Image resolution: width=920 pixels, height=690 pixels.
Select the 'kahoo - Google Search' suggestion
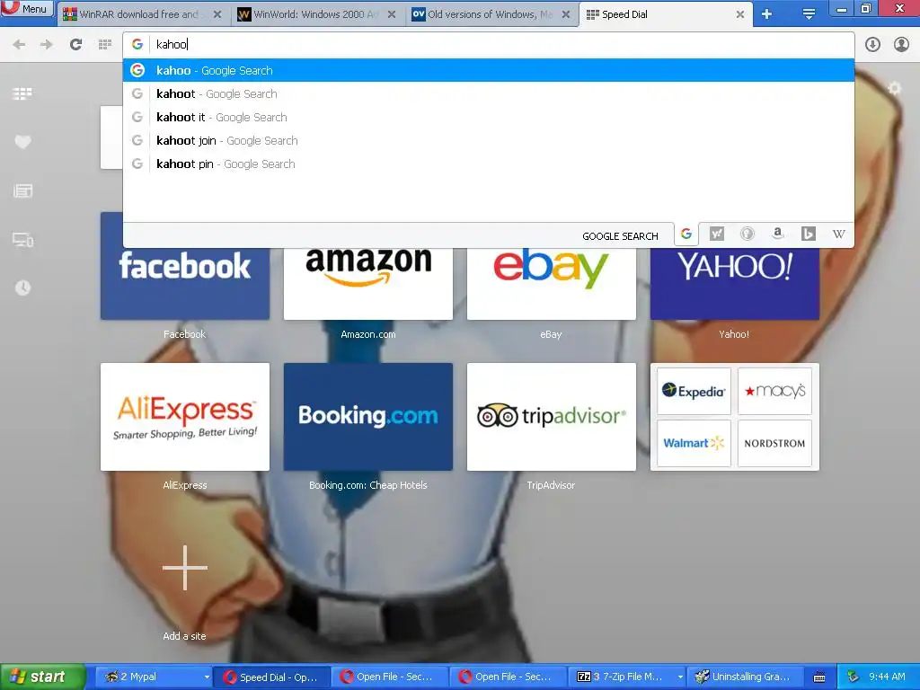(488, 70)
